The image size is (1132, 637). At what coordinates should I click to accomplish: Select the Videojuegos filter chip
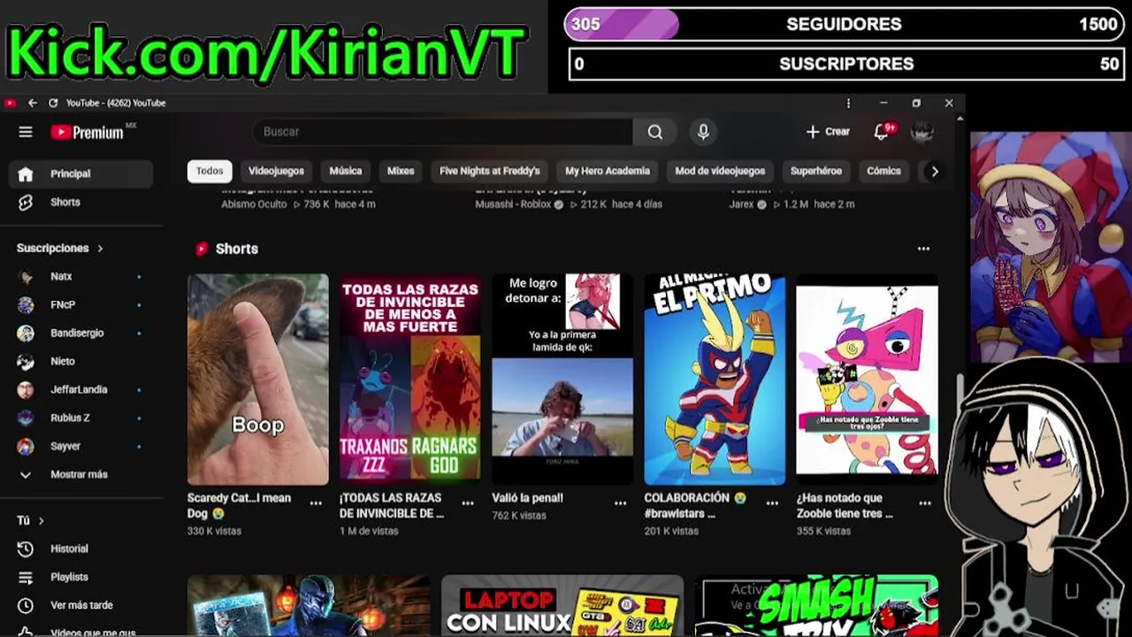[276, 171]
